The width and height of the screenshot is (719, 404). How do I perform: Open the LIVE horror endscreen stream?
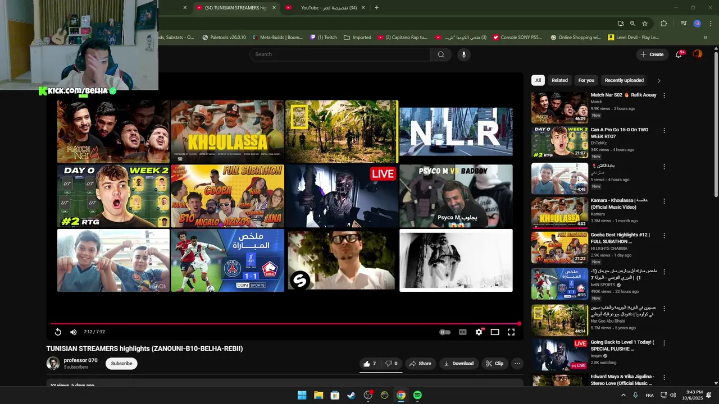click(x=342, y=196)
